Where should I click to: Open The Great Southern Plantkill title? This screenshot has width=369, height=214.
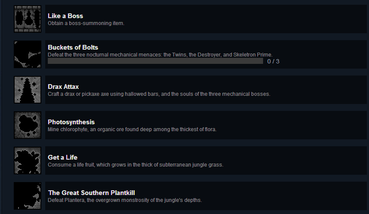click(x=91, y=193)
